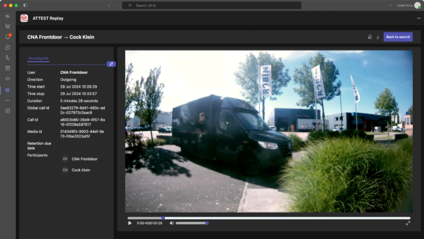The height and width of the screenshot is (239, 424).
Task: Open the OneDrive cloud icon in sidebar
Action: [x=7, y=78]
